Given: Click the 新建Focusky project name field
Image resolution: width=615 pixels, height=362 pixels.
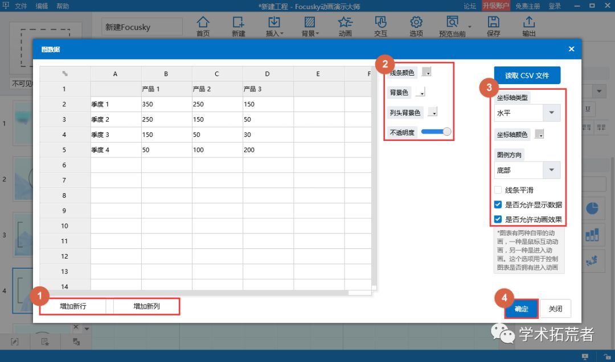Looking at the screenshot, I should (142, 27).
